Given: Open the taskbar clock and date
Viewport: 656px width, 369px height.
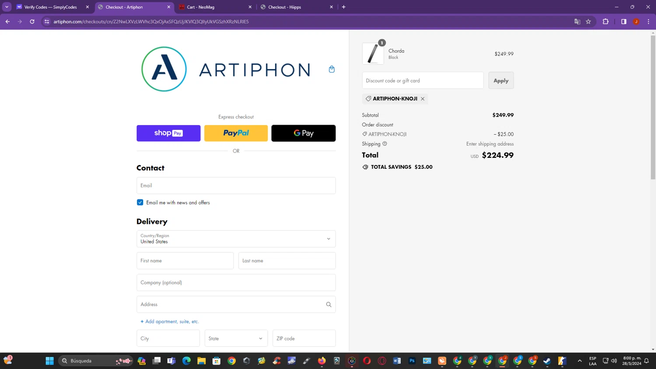Looking at the screenshot, I should 632,361.
